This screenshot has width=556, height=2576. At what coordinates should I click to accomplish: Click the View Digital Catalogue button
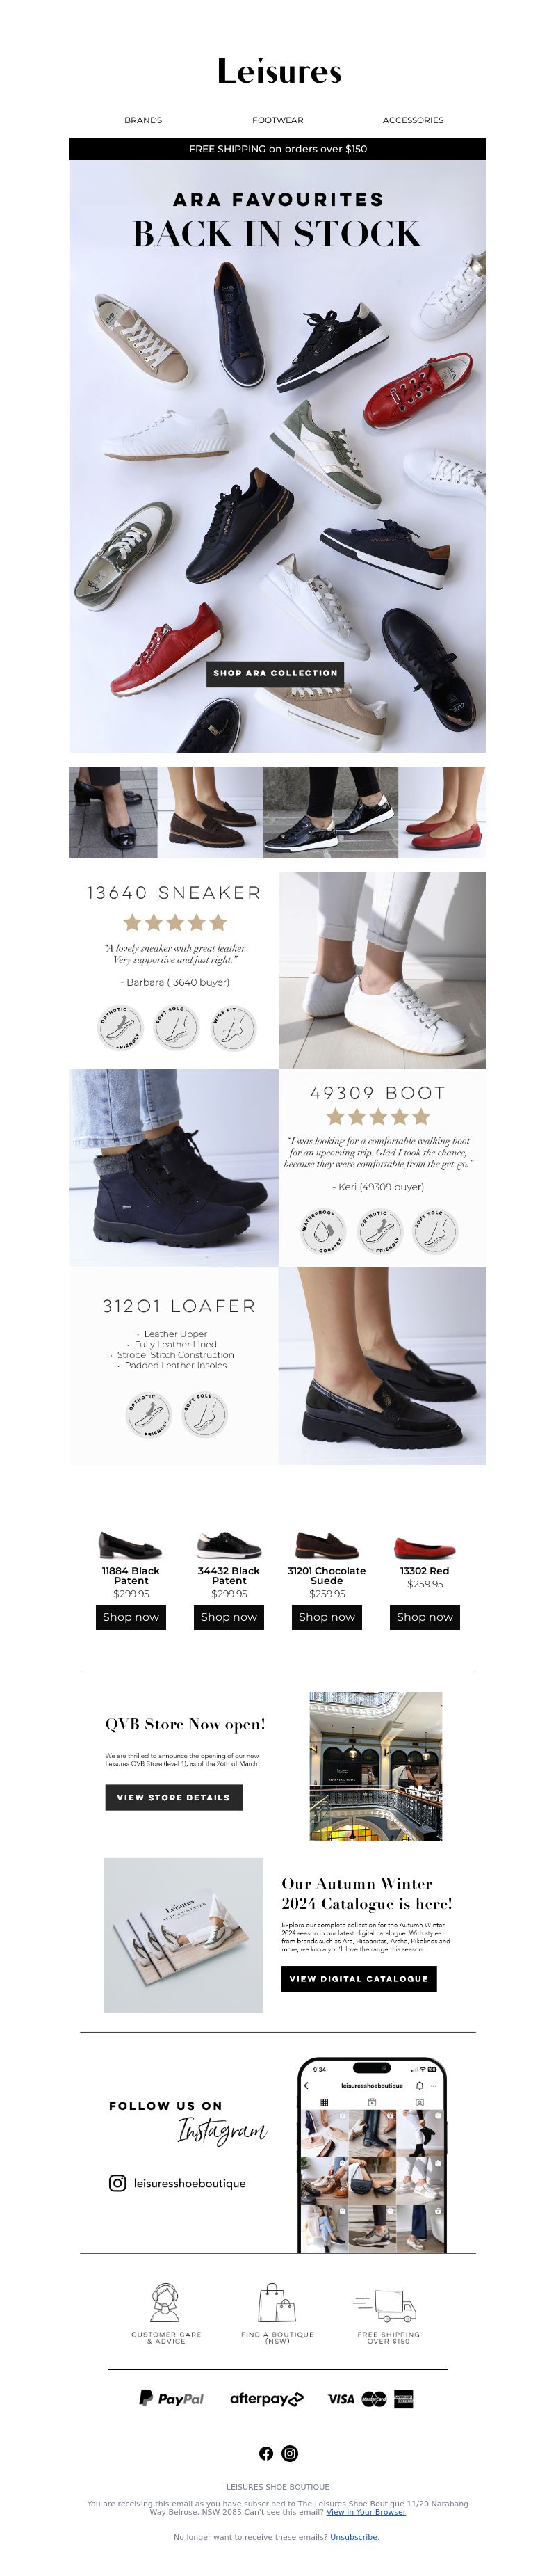click(x=359, y=1978)
